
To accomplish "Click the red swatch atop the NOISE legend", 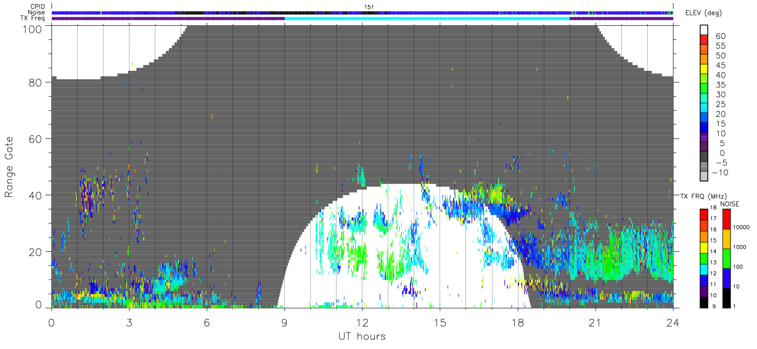I will [727, 219].
